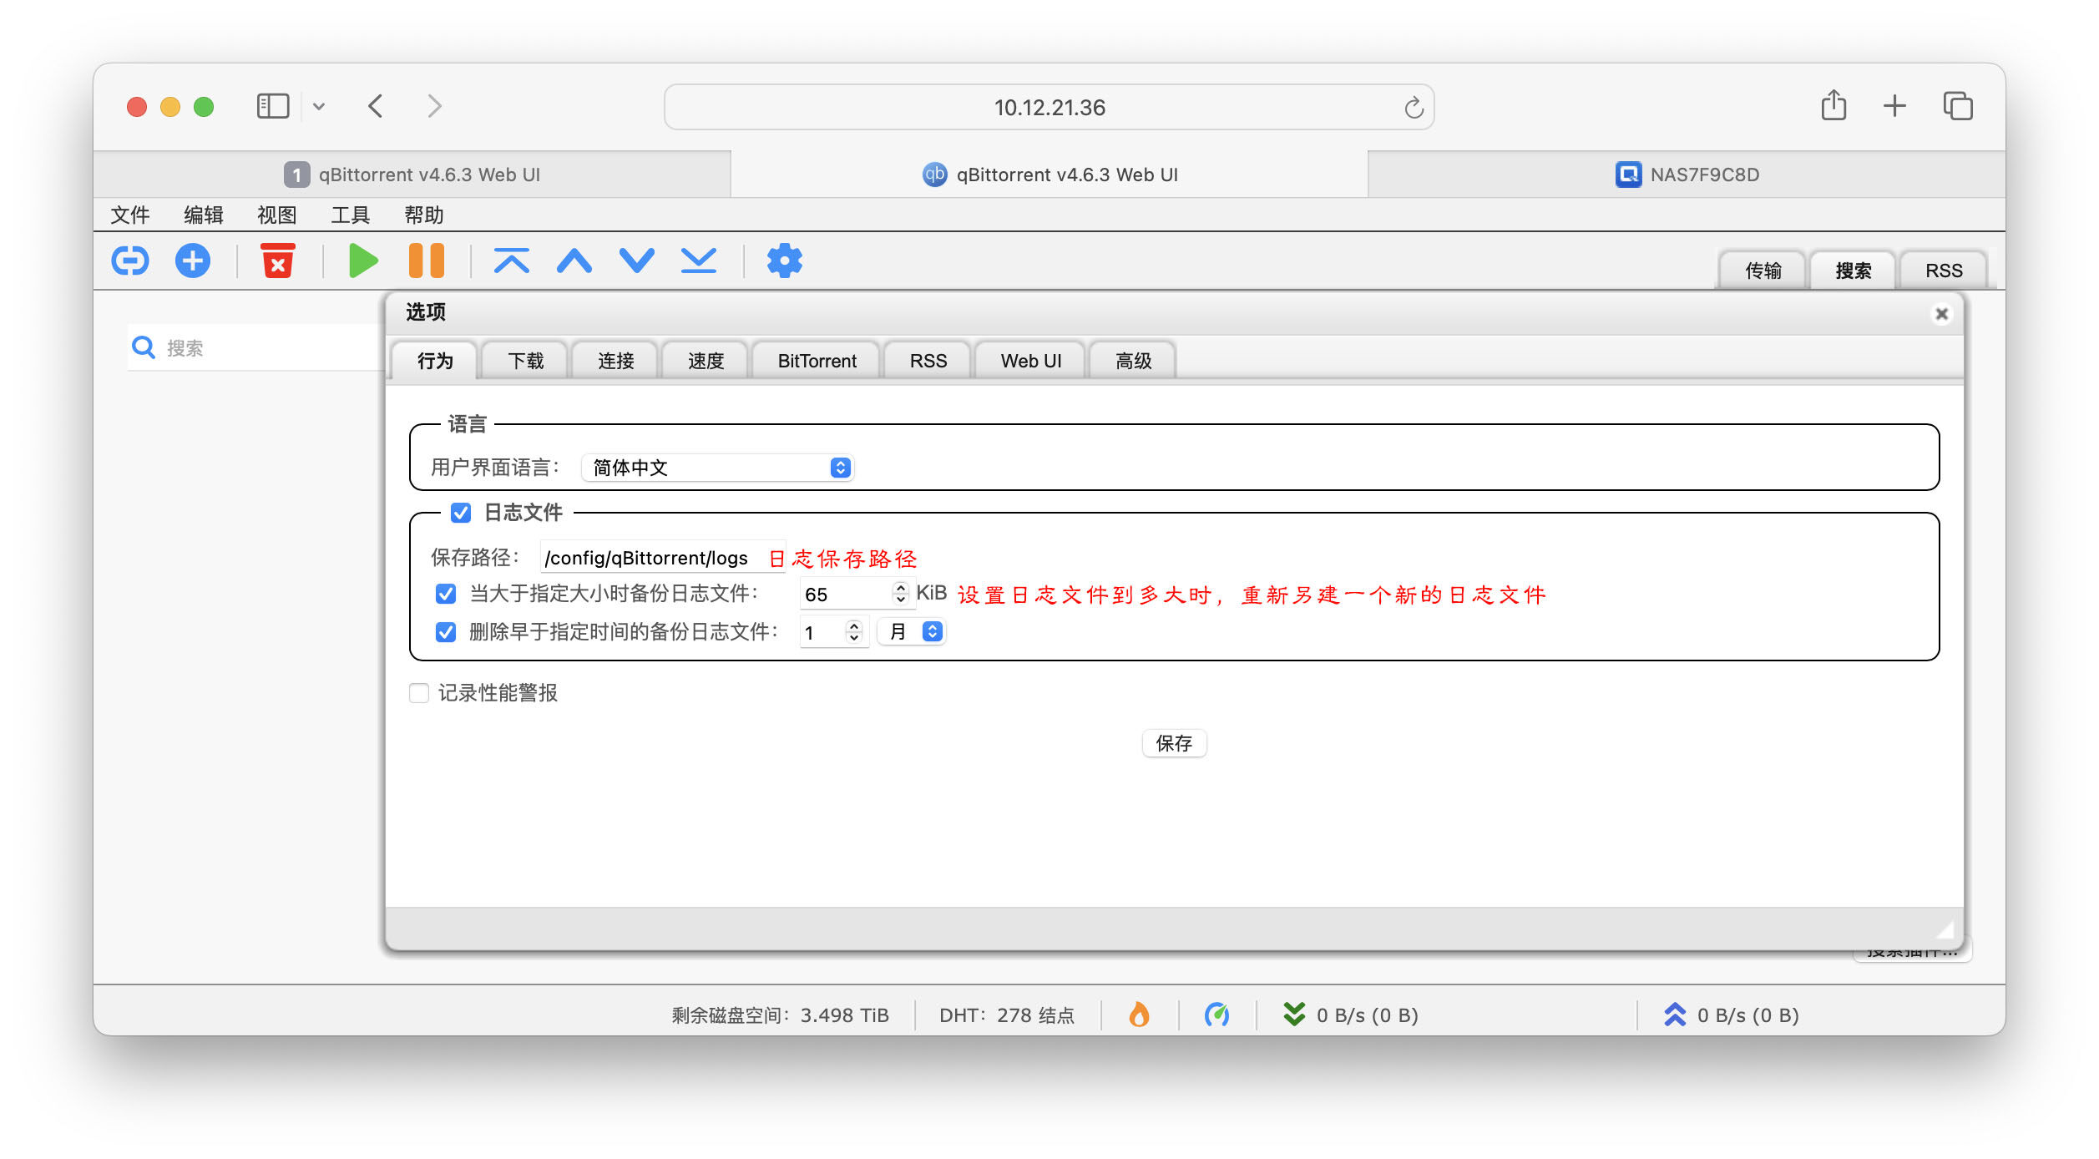Show Safari tab overview icon
The width and height of the screenshot is (2099, 1159).
tap(1958, 106)
